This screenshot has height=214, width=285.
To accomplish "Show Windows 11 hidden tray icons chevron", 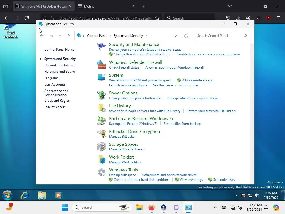I will click(x=215, y=207).
